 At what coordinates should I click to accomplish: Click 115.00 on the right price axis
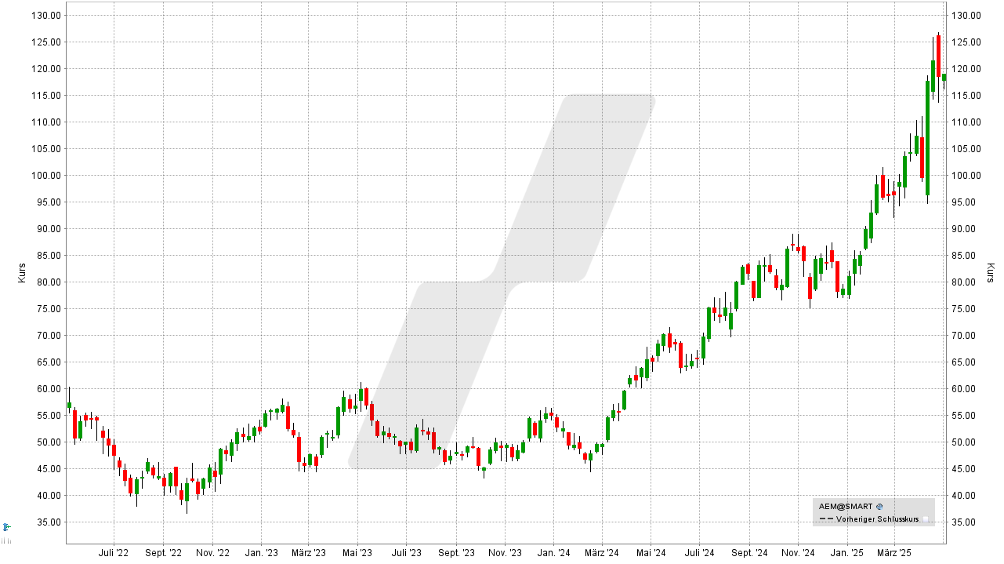pos(966,95)
